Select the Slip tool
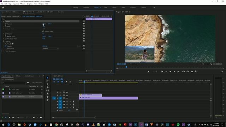Screen dimensions: 226x127 coord(48,90)
